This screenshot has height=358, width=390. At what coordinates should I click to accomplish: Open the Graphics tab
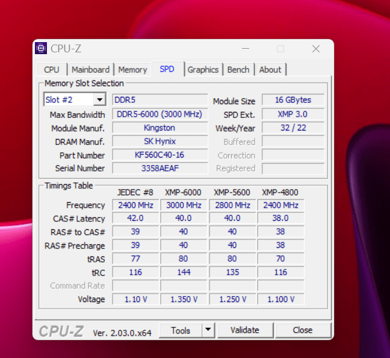coord(203,70)
